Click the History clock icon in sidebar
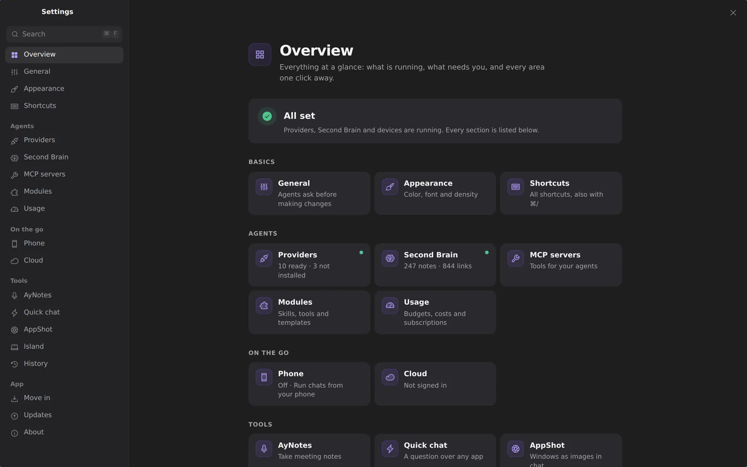Viewport: 747px width, 467px height. coord(15,364)
